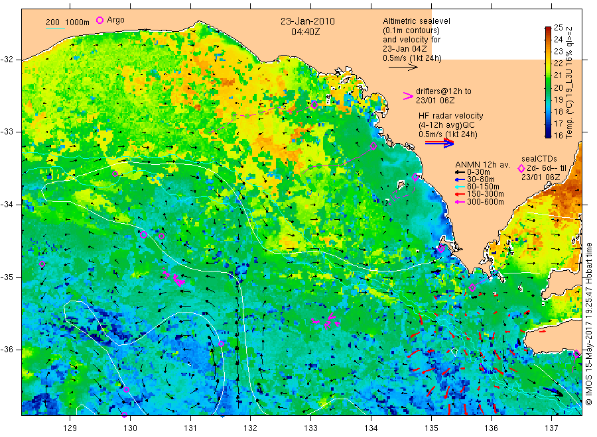Click the cyan 200m isobath legend line

click(x=55, y=28)
